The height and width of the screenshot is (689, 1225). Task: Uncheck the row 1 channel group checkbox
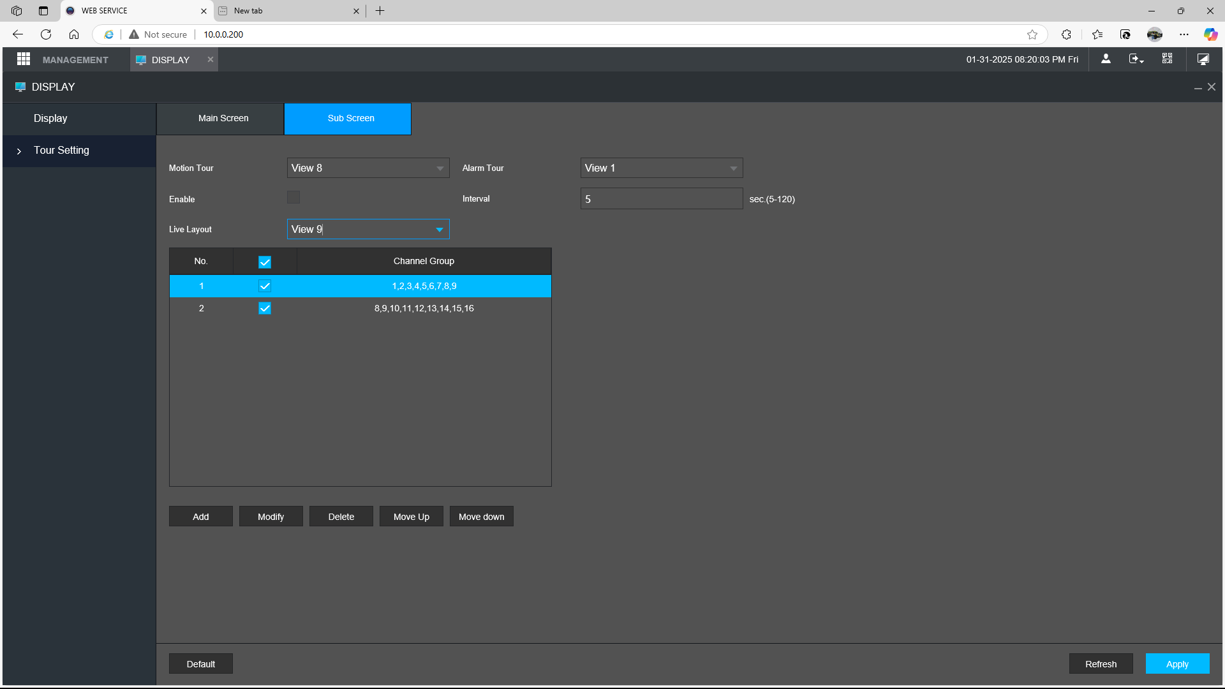tap(265, 286)
